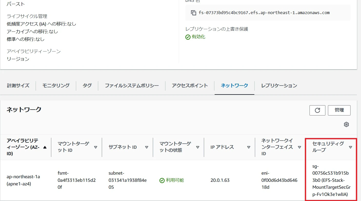Viewport: 361px width, 201px height.
Task: Open the レプリケーション tab
Action: 279,86
